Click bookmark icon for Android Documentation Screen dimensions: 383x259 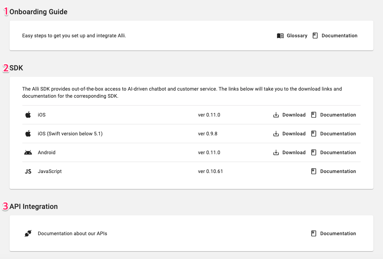point(314,153)
